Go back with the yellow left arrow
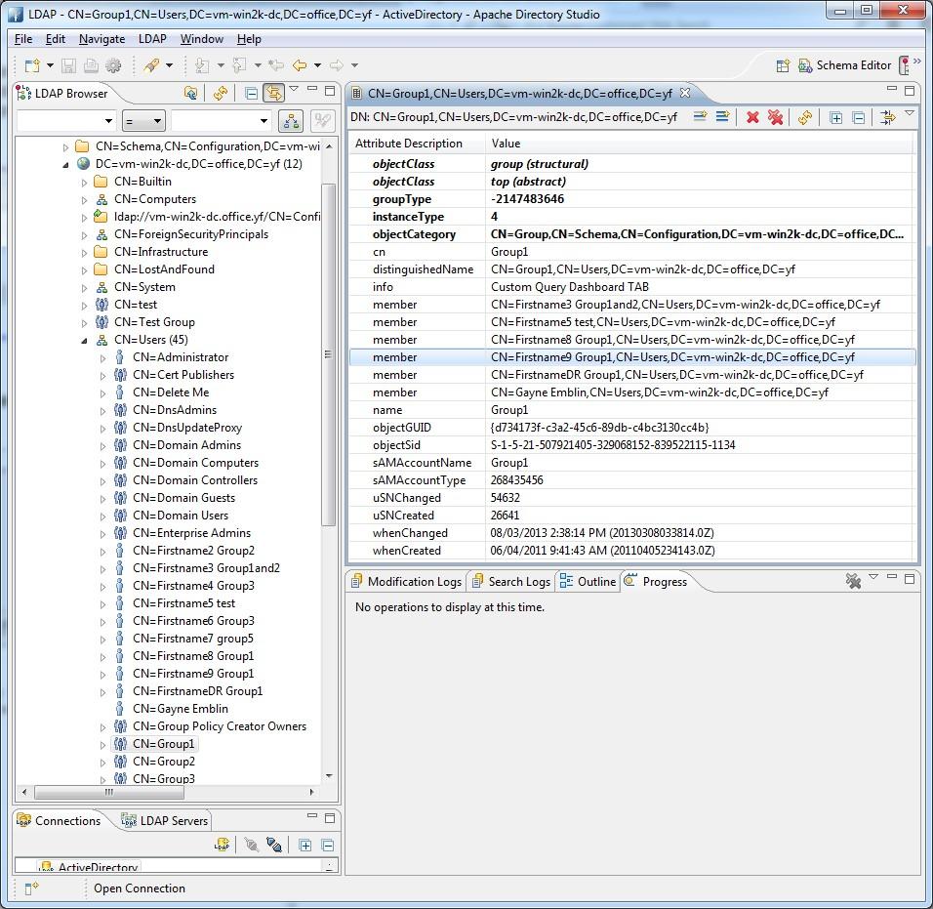 300,65
